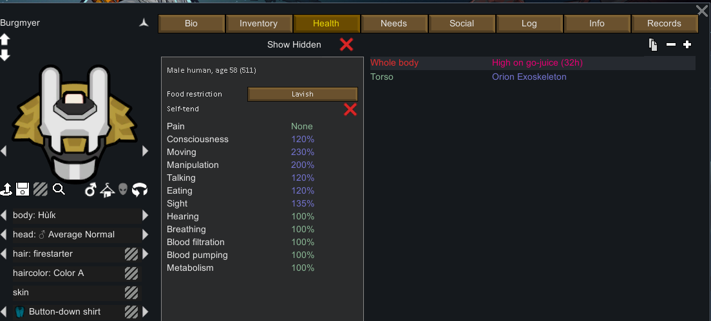Click the plus icon to add a hediff
Viewport: 711px width, 321px height.
pos(687,44)
